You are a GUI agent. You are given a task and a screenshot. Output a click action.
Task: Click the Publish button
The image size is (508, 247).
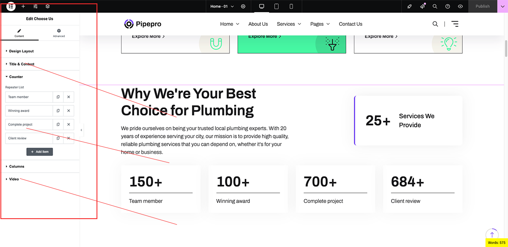[482, 6]
